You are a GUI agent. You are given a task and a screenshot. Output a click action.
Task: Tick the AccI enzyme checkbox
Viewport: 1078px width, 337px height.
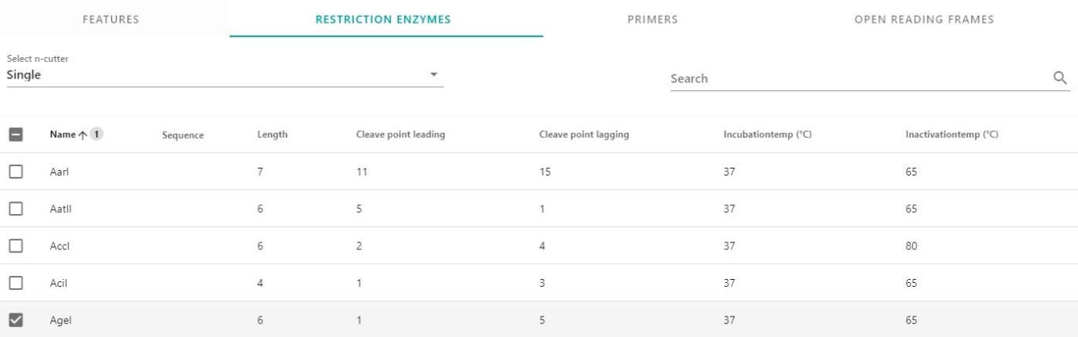point(16,246)
